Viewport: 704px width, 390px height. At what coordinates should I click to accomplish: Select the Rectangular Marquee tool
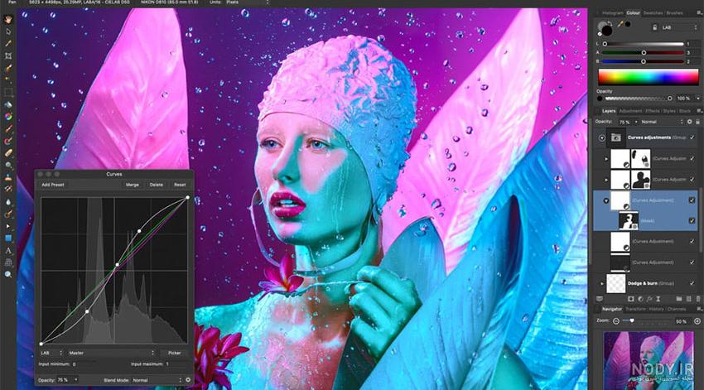pos(8,92)
